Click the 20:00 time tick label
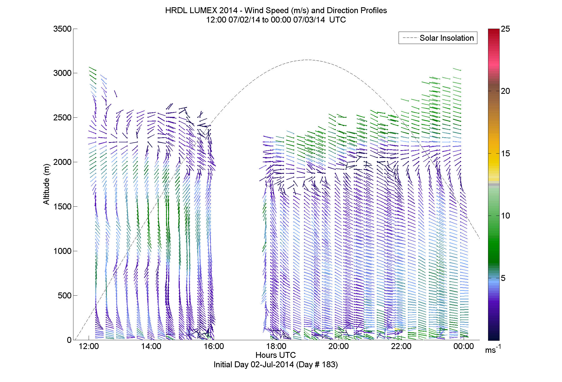The height and width of the screenshot is (382, 562). [x=339, y=346]
